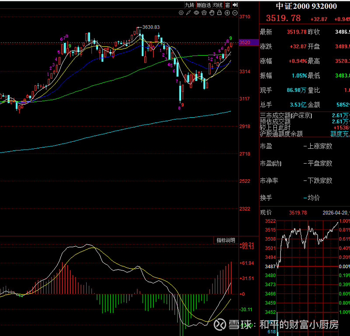Toggle the chart lock icon
The height and width of the screenshot is (336, 350).
(x=220, y=13)
